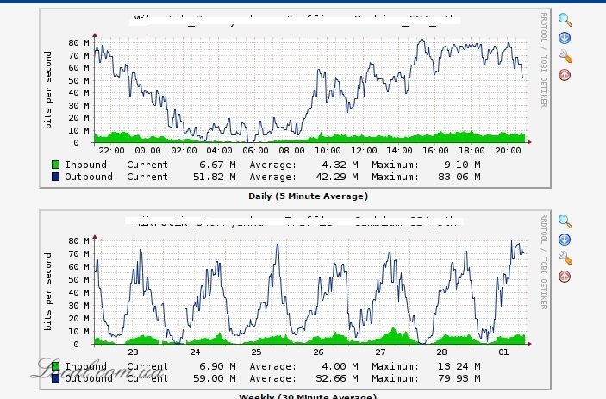Click day 27 label on weekly axis

click(380, 352)
